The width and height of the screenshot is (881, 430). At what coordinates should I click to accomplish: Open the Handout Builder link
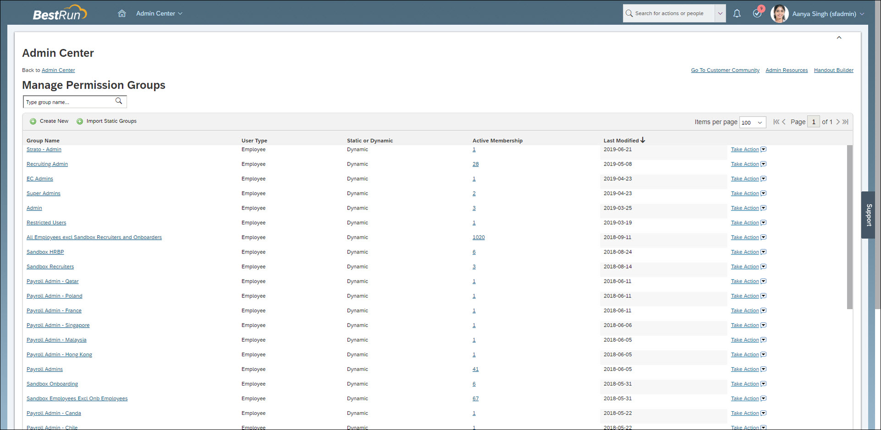click(833, 70)
